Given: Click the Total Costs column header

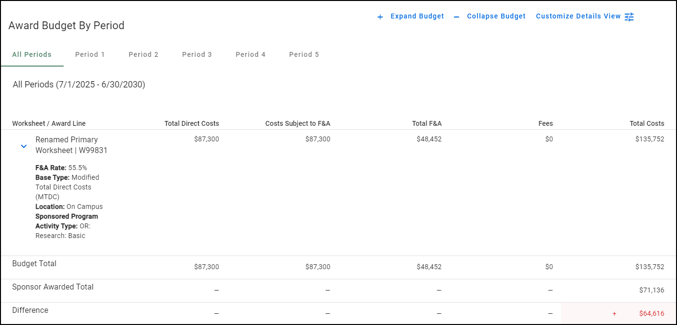Looking at the screenshot, I should coord(646,123).
